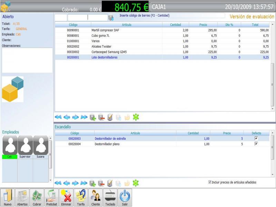Sort ticket lines by Artículo header
Screen dimensions: 276x207
pos(127,24)
